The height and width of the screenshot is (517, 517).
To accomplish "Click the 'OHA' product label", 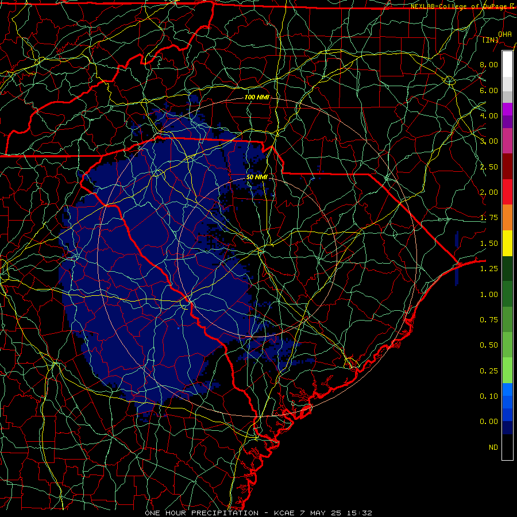I will point(505,34).
